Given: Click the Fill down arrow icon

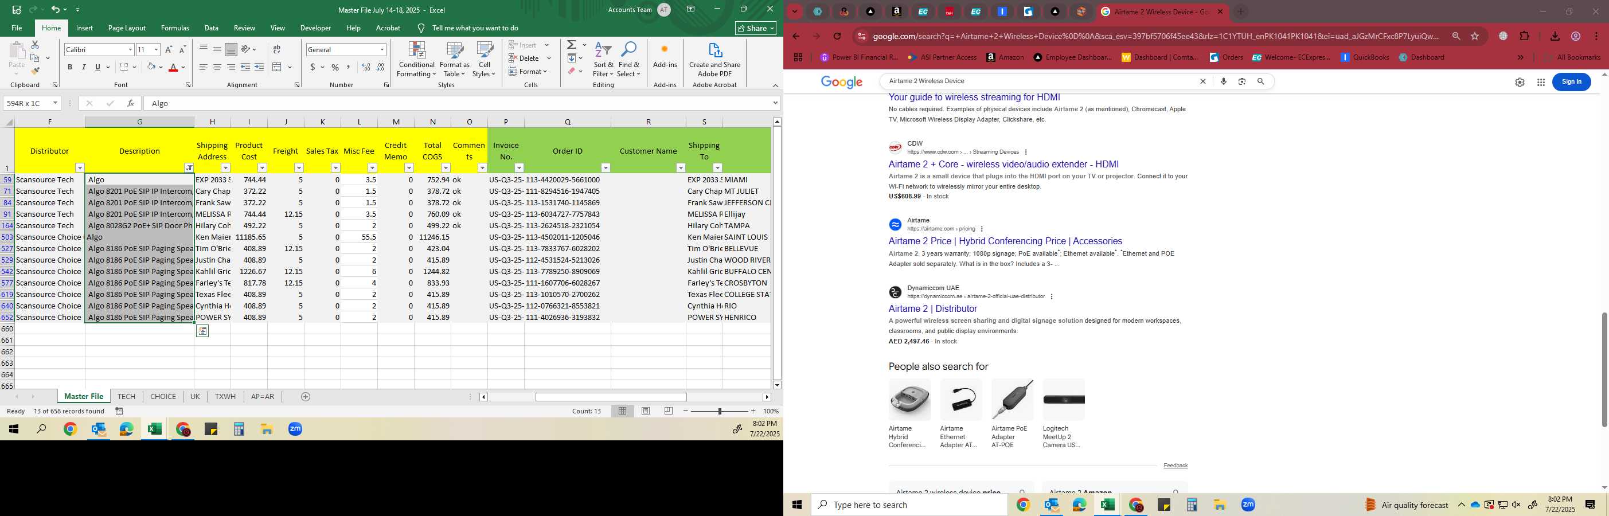Looking at the screenshot, I should point(572,58).
